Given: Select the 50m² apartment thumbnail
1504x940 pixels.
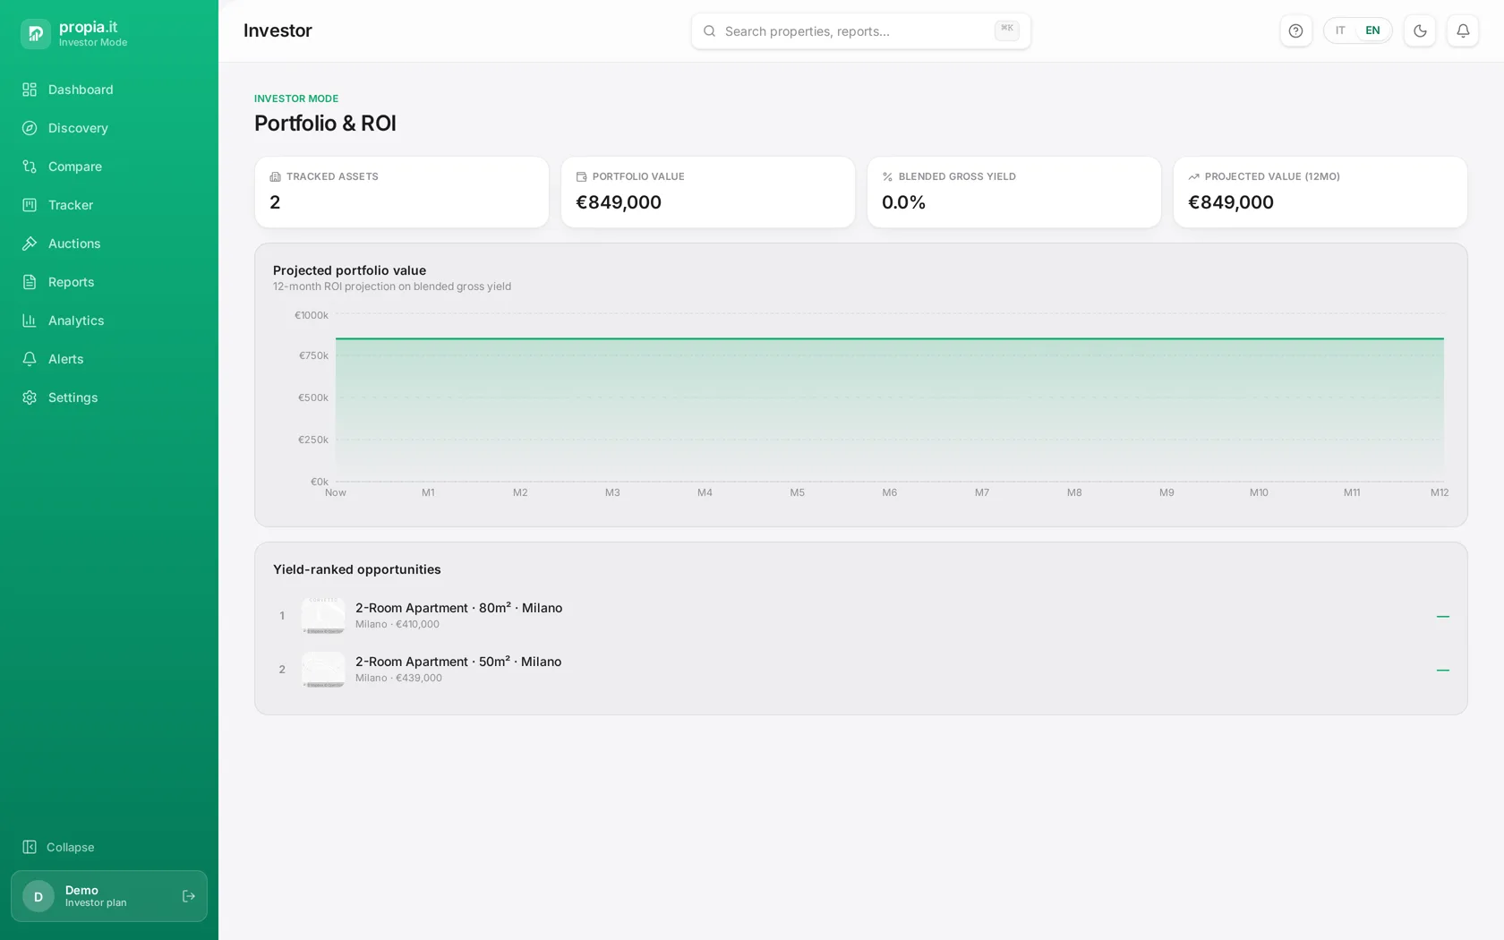Looking at the screenshot, I should (323, 670).
